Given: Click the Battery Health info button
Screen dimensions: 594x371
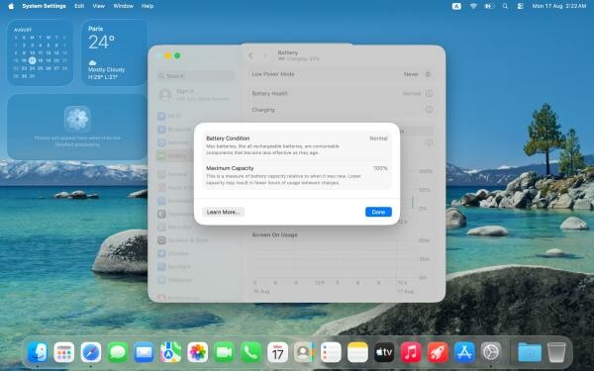Looking at the screenshot, I should [429, 93].
